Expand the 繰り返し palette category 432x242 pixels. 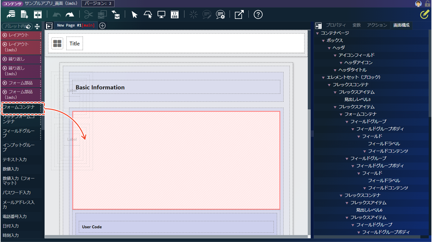click(x=20, y=59)
